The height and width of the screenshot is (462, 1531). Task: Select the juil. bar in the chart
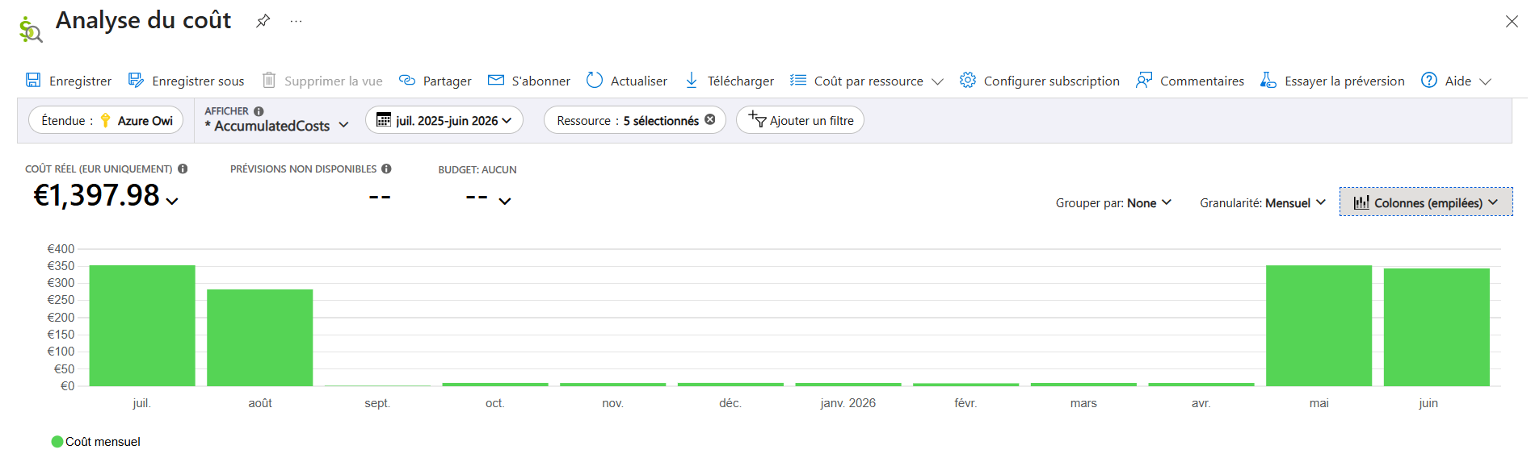coord(142,326)
